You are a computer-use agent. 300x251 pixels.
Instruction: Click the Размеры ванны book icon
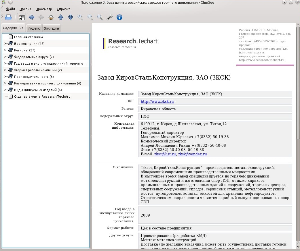11,83
